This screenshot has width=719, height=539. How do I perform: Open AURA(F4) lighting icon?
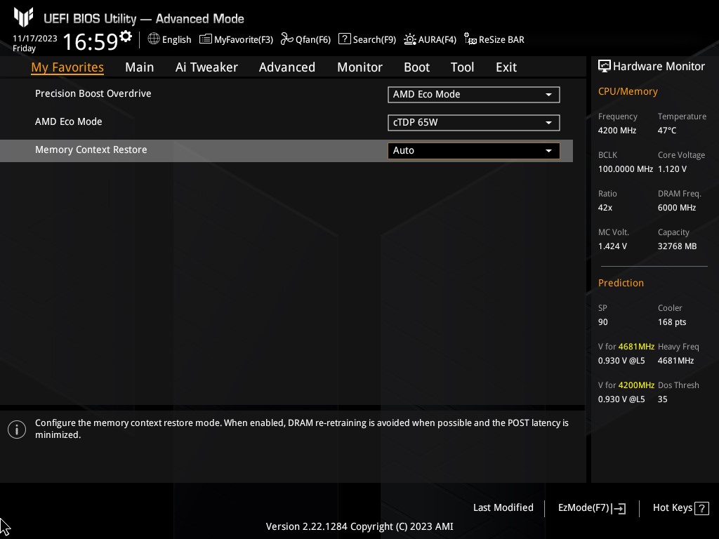point(409,39)
